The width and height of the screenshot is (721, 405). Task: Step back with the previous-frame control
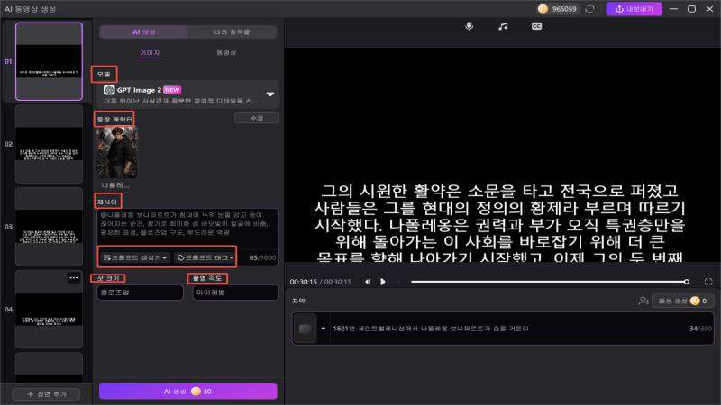click(x=368, y=282)
